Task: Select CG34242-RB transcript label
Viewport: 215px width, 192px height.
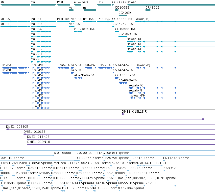Action: pyautogui.click(x=122, y=19)
